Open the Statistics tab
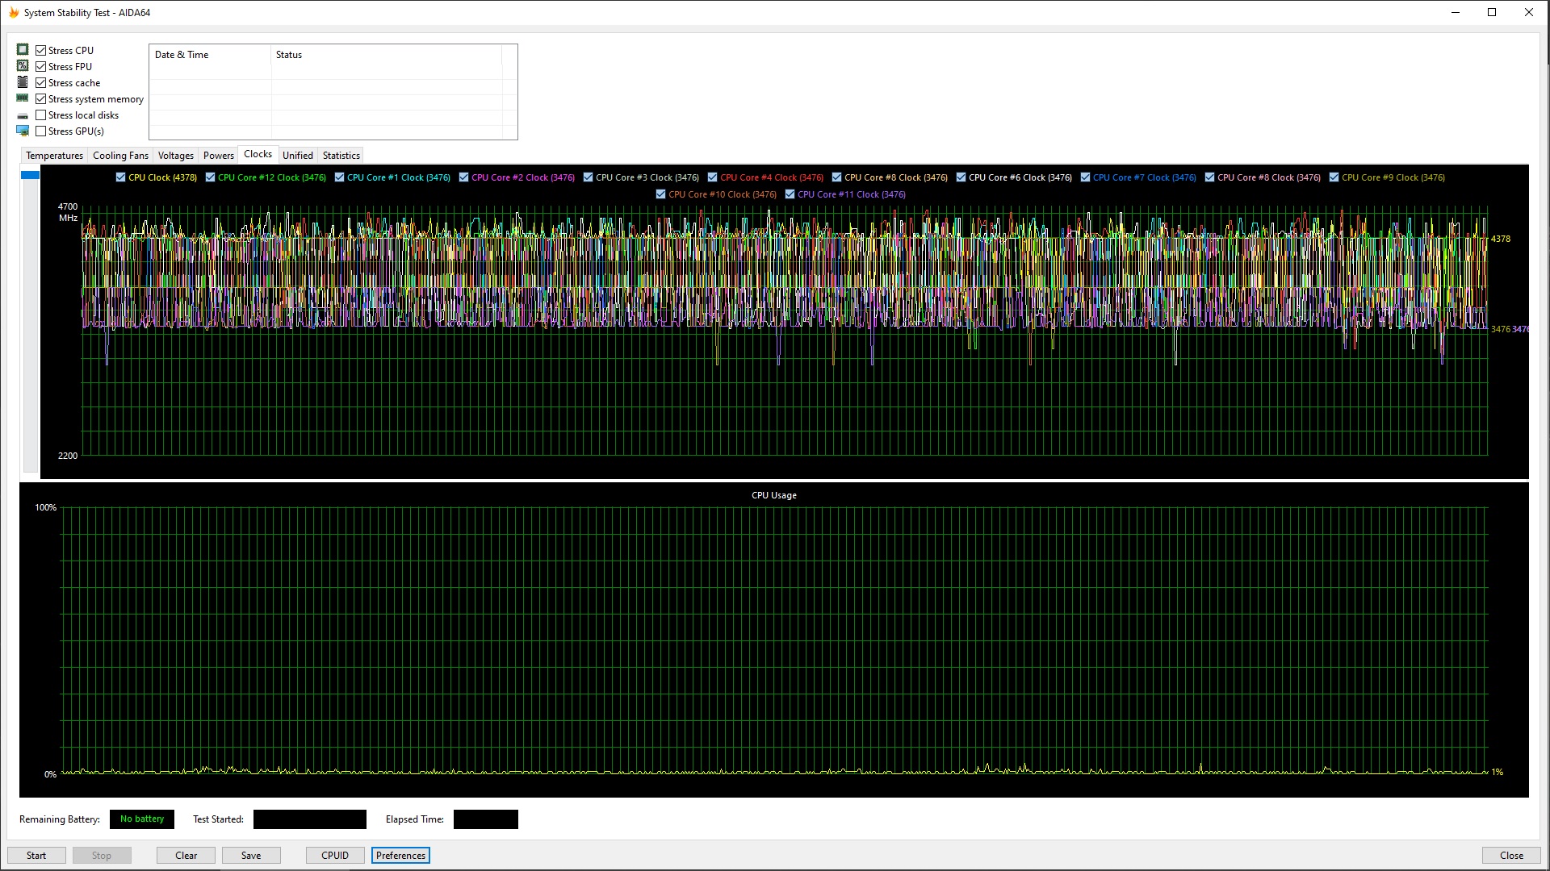The image size is (1550, 871). [341, 156]
